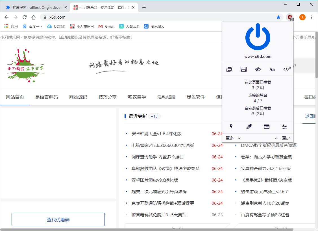Open the apps grid in bookmarks bar

pos(6,26)
